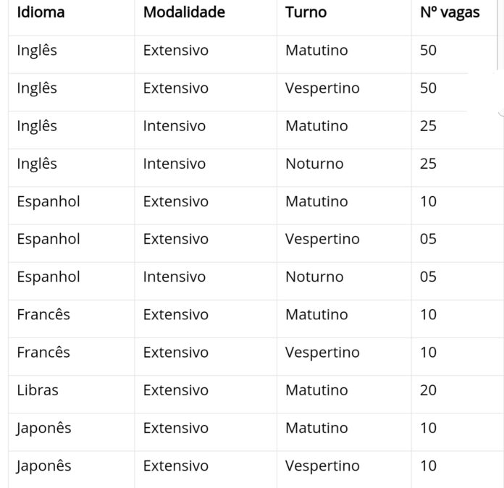Click the Turno column header

(x=306, y=12)
